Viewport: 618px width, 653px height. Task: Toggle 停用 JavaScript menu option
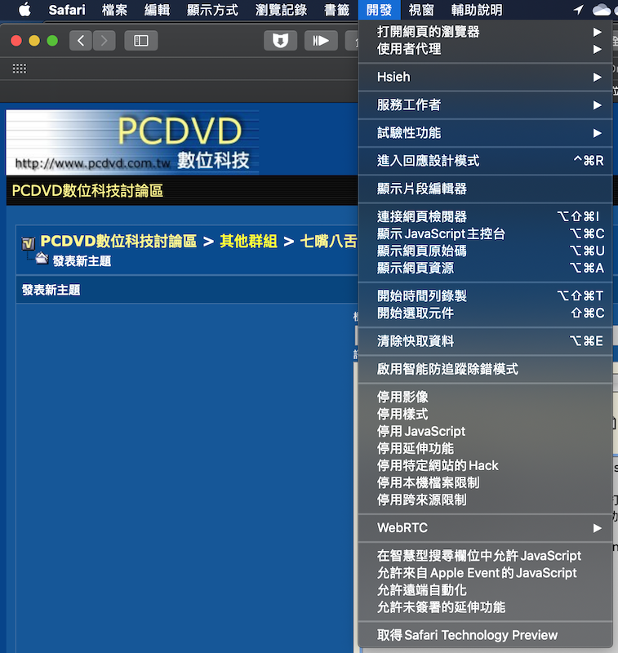[x=421, y=431]
